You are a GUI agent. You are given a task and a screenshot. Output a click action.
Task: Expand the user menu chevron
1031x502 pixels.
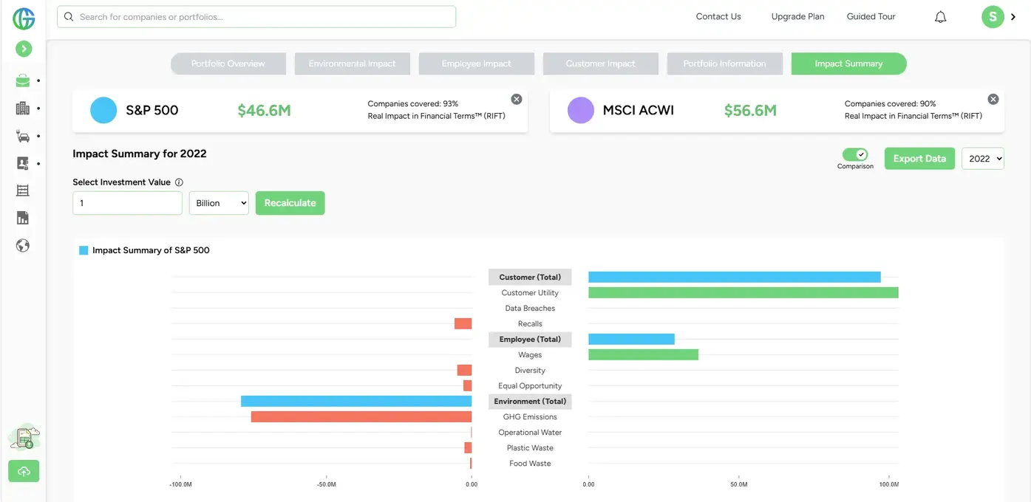tap(1013, 17)
